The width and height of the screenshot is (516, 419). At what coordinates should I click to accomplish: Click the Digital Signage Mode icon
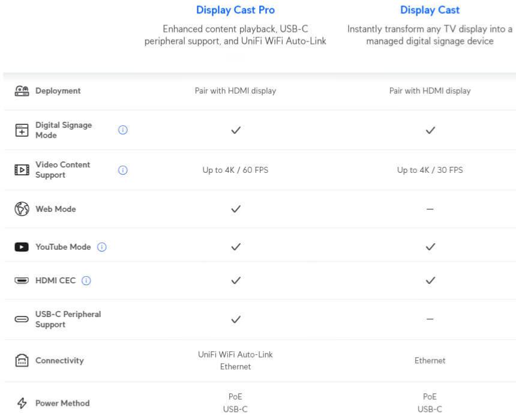click(x=22, y=130)
